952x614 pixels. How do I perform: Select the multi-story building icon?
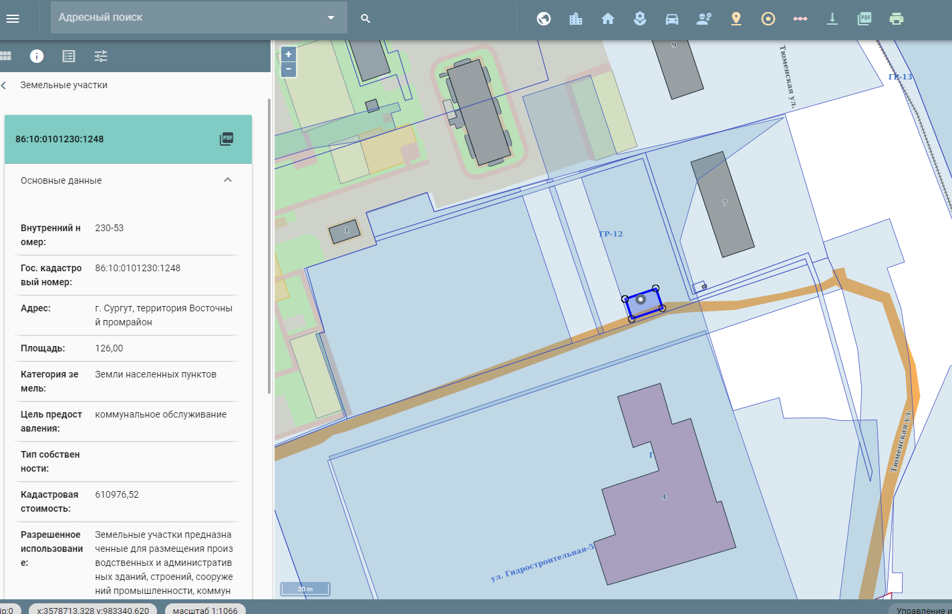click(x=576, y=19)
